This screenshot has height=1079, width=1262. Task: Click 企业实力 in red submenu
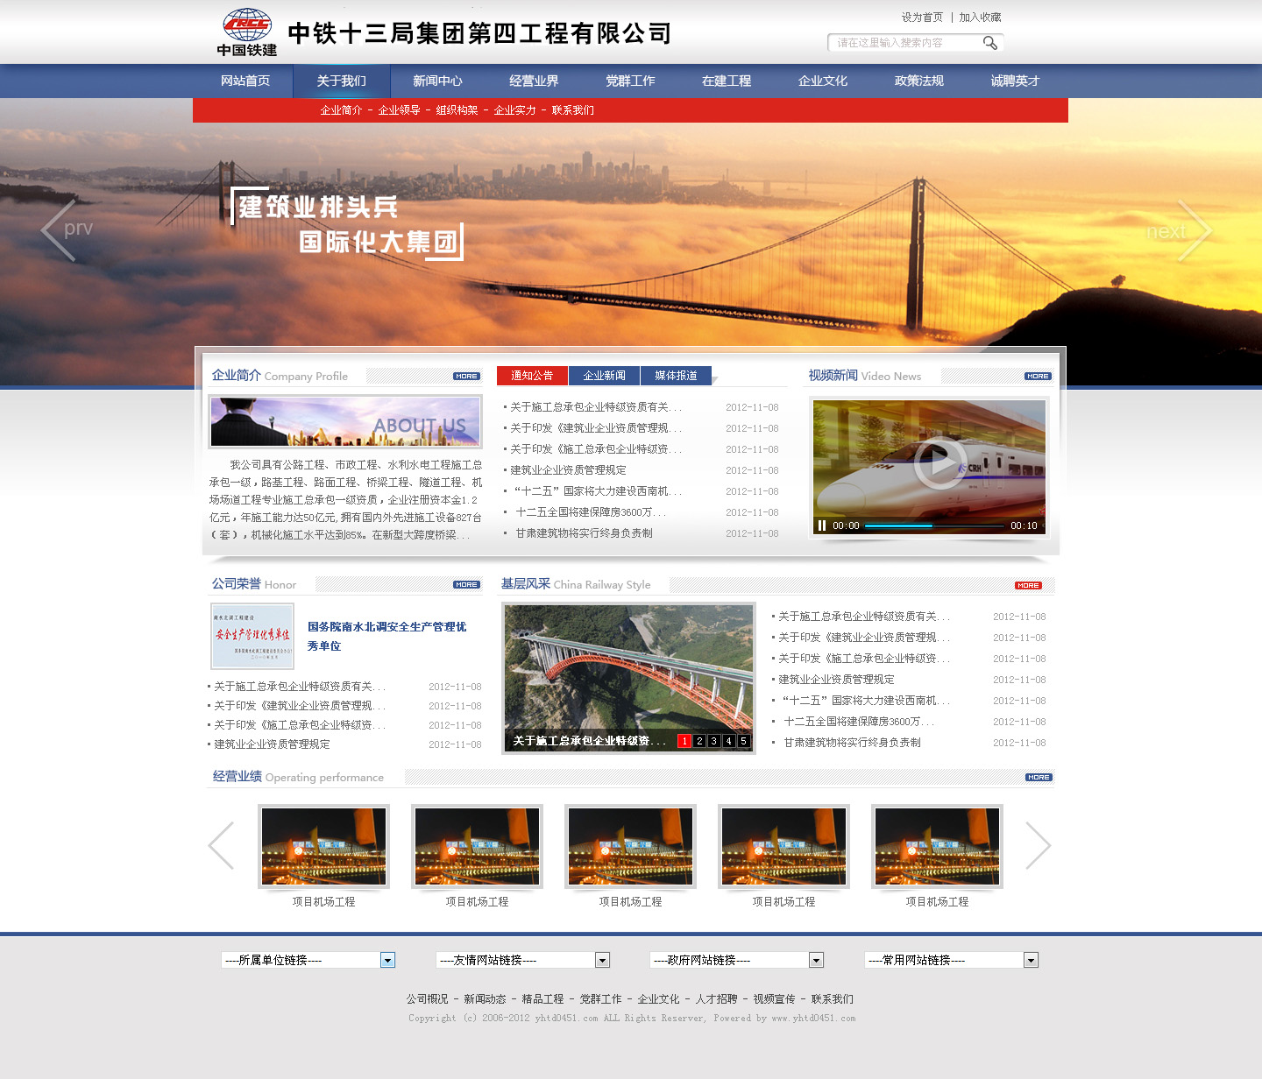click(x=514, y=110)
